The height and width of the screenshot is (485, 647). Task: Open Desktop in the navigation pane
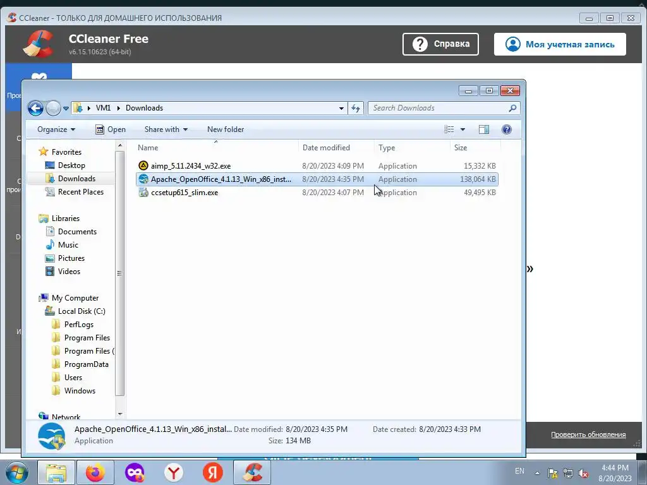[x=71, y=165]
